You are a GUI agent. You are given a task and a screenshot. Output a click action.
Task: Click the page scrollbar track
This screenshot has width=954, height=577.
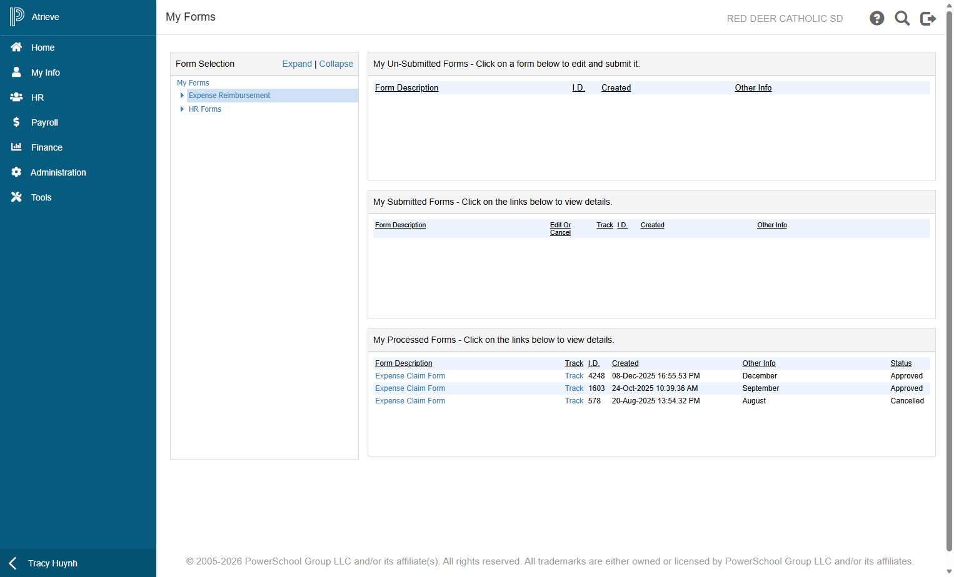[949, 281]
